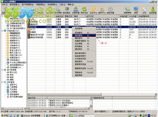Click the 游戏推送 toolbar icon
Screen dimensions: 158x117
click(66, 10)
